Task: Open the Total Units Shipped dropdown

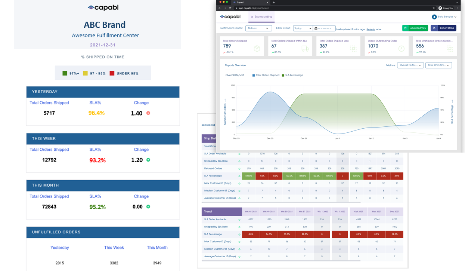Action: (438, 65)
